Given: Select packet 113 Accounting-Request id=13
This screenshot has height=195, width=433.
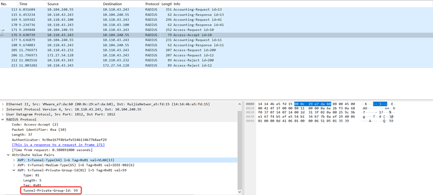Looking at the screenshot, I should 217,10.
